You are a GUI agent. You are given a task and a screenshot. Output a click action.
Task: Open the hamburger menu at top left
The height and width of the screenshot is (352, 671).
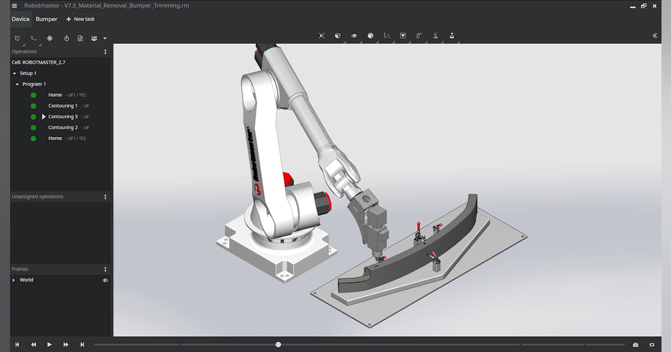point(13,5)
